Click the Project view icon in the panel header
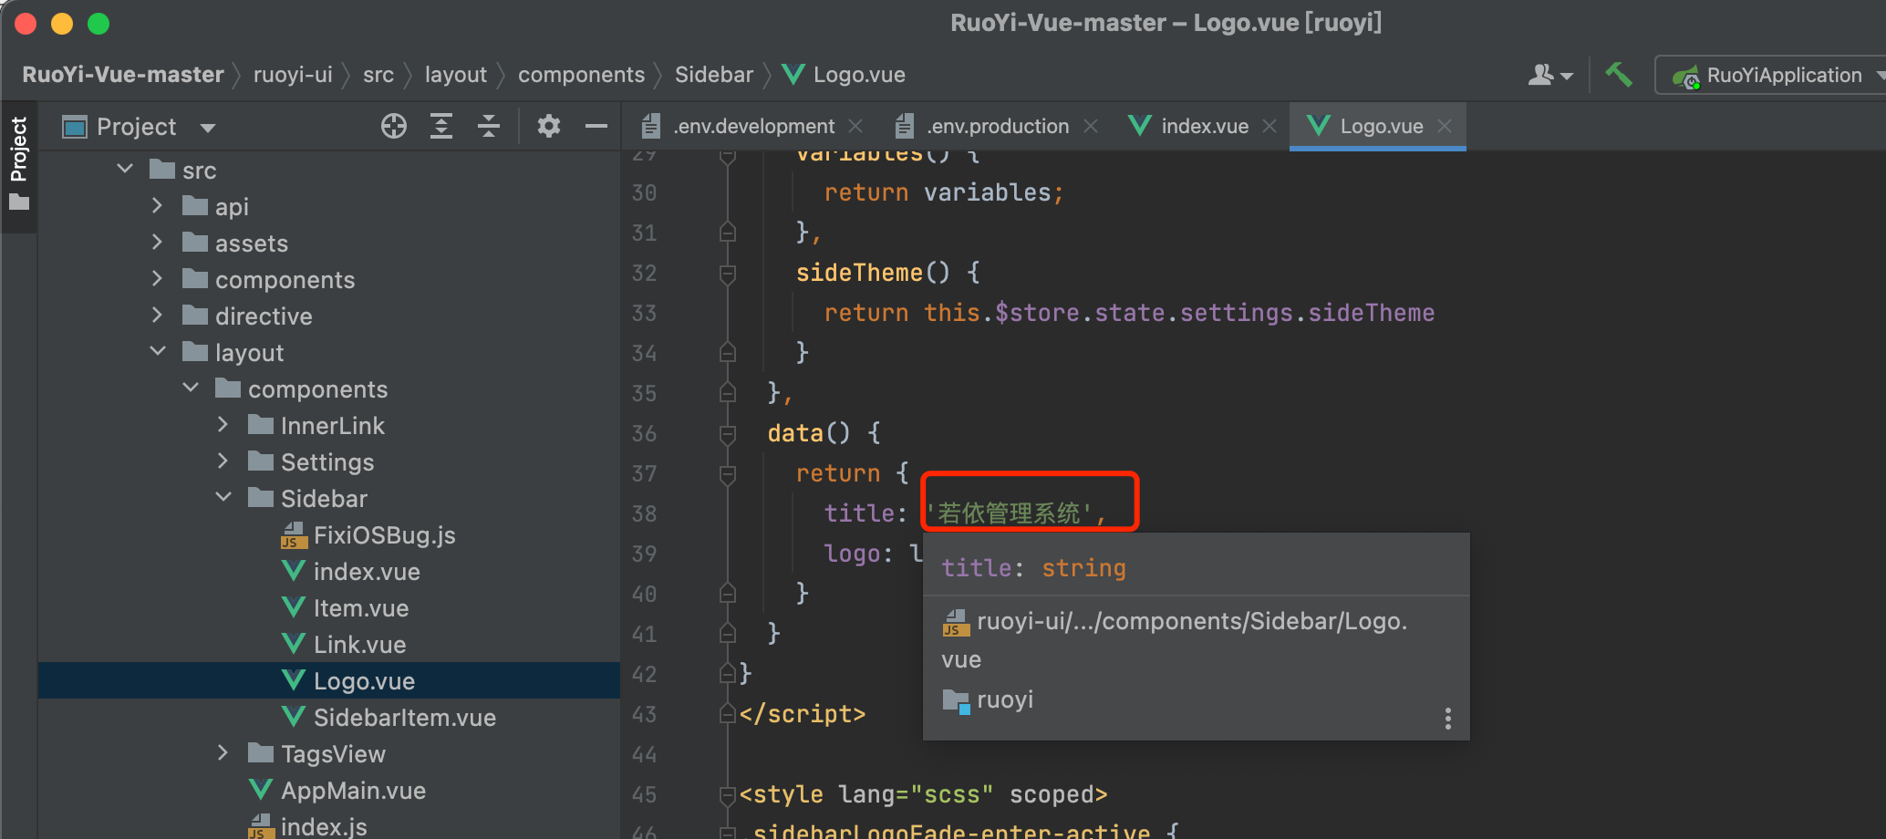 (74, 127)
